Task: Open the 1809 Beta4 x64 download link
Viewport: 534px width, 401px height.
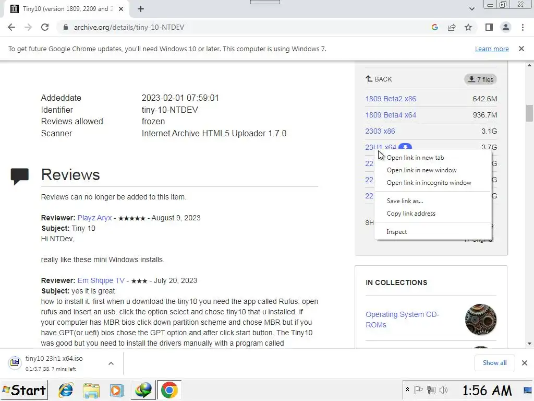Action: click(391, 115)
